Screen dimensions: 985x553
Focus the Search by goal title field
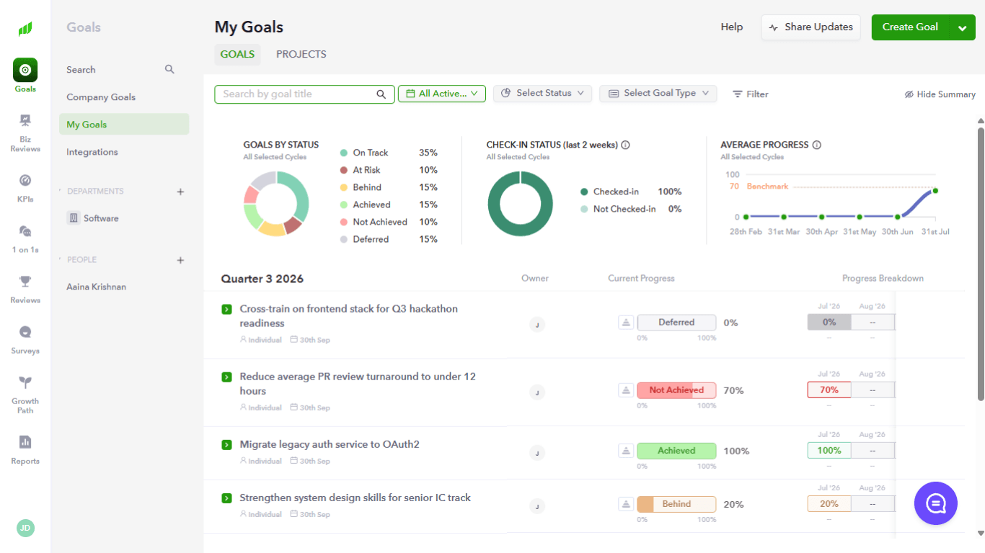click(304, 94)
